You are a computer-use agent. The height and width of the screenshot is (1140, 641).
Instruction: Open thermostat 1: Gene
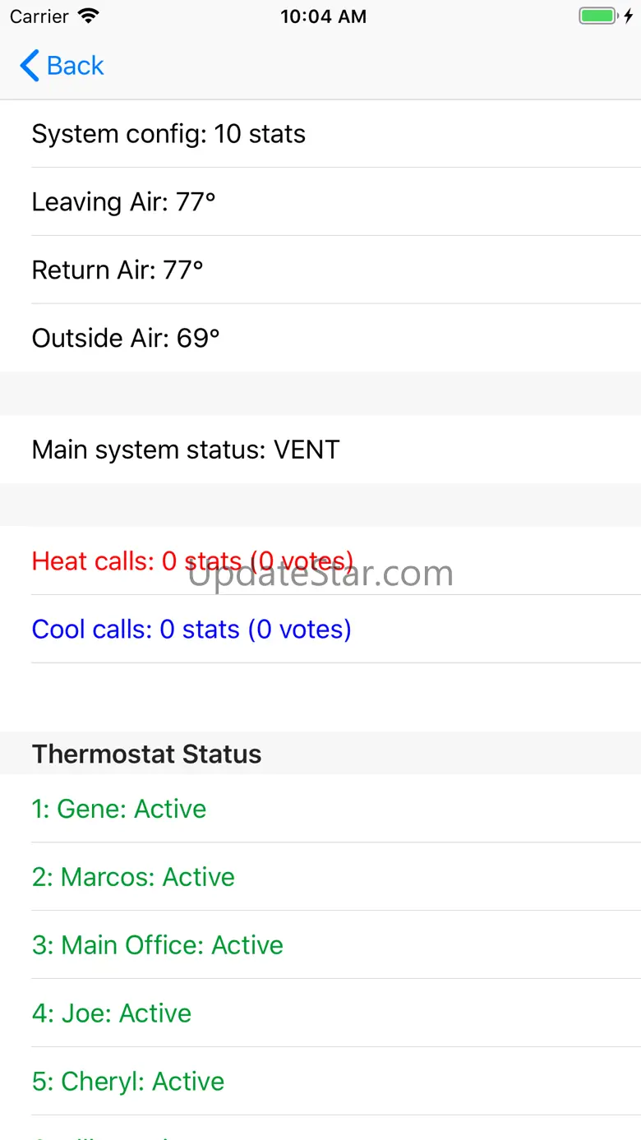coord(119,809)
